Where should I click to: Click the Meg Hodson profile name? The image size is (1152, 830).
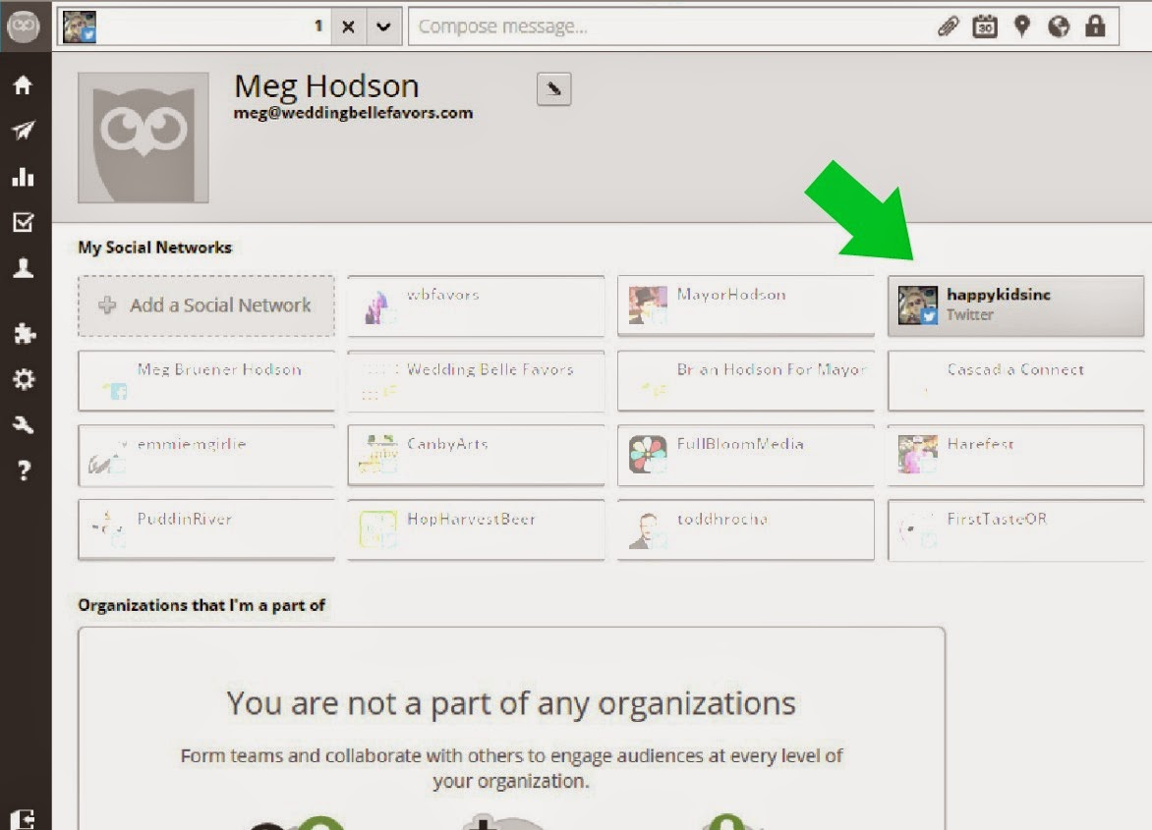click(x=326, y=86)
